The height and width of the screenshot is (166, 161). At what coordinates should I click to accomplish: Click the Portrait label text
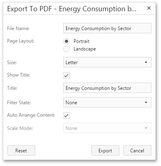[81, 41]
